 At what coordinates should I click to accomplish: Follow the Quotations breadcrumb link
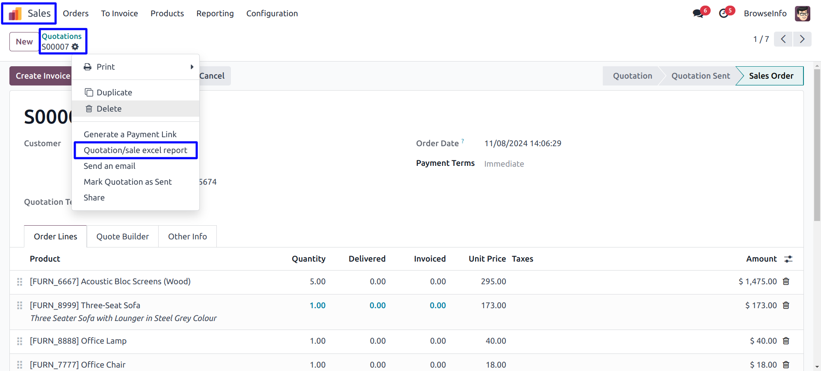[62, 36]
